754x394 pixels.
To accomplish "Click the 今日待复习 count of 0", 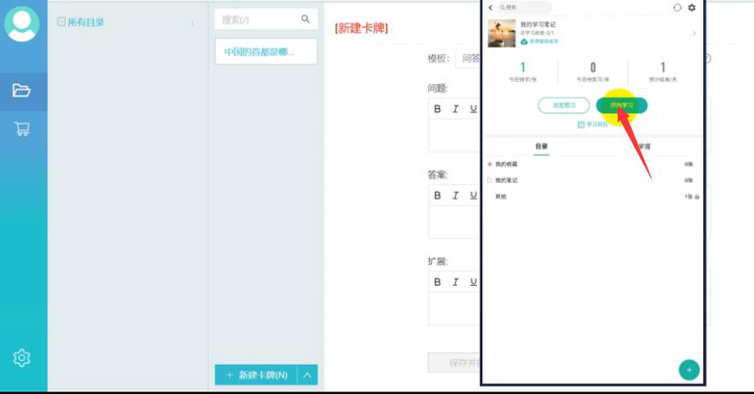I will (x=593, y=67).
